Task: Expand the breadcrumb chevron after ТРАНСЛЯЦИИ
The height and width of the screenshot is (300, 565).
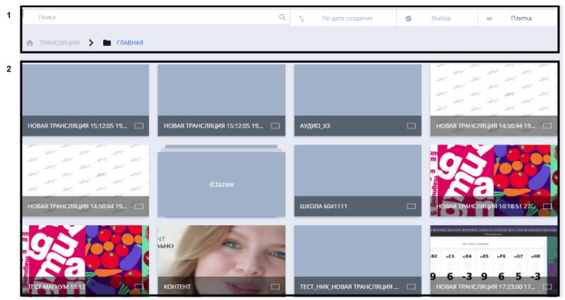Action: [91, 43]
